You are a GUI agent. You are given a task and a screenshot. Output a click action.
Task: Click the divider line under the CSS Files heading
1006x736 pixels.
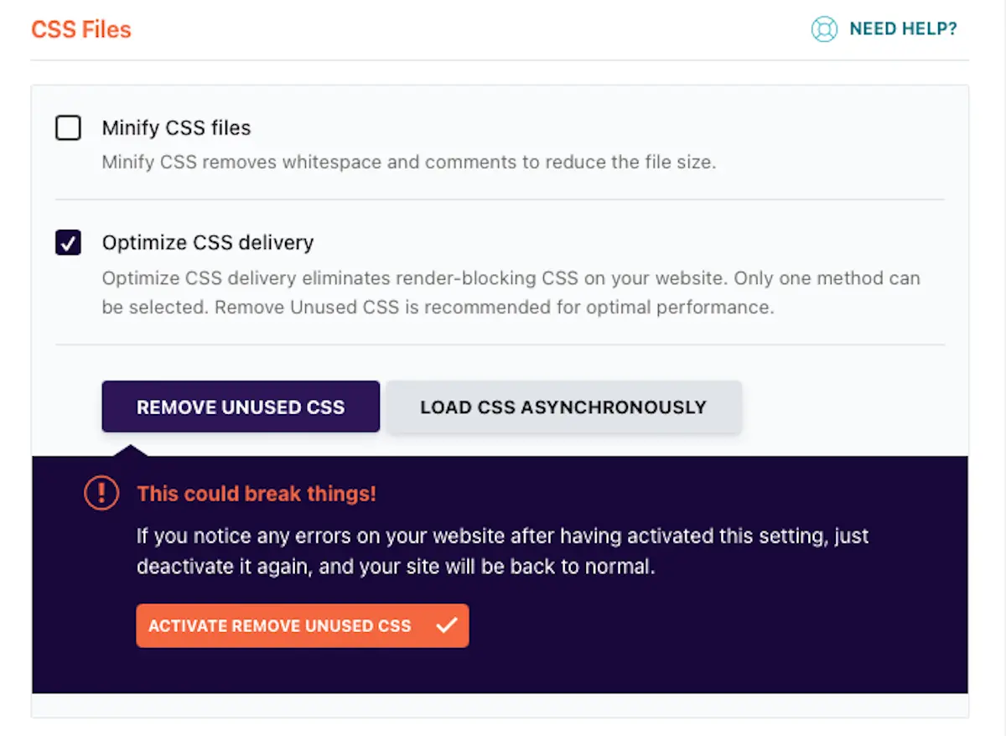pyautogui.click(x=500, y=60)
